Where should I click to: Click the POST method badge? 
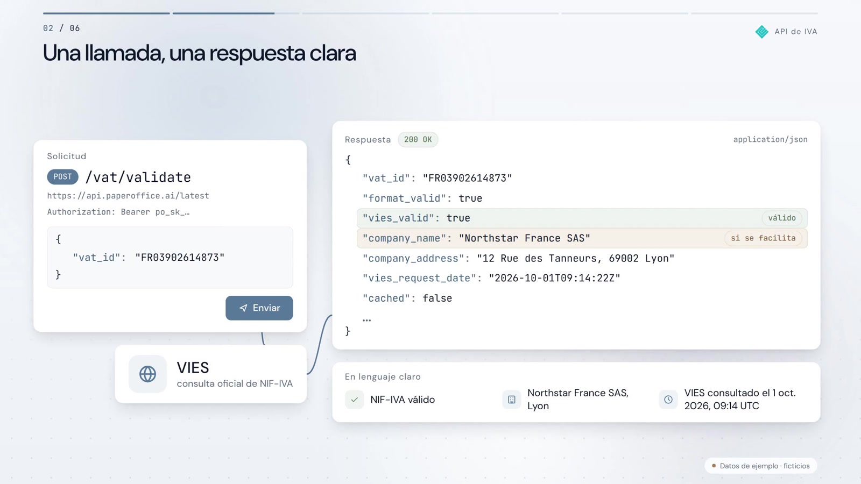(x=62, y=177)
